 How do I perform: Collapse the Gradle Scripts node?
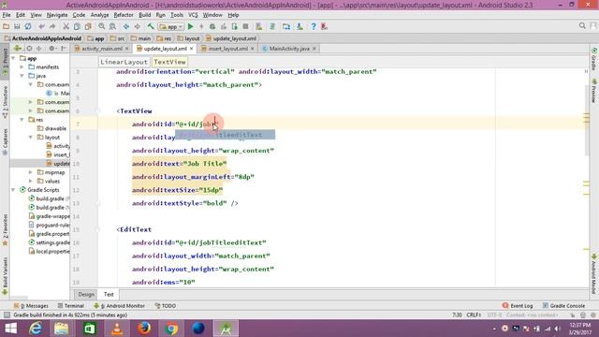(x=14, y=190)
